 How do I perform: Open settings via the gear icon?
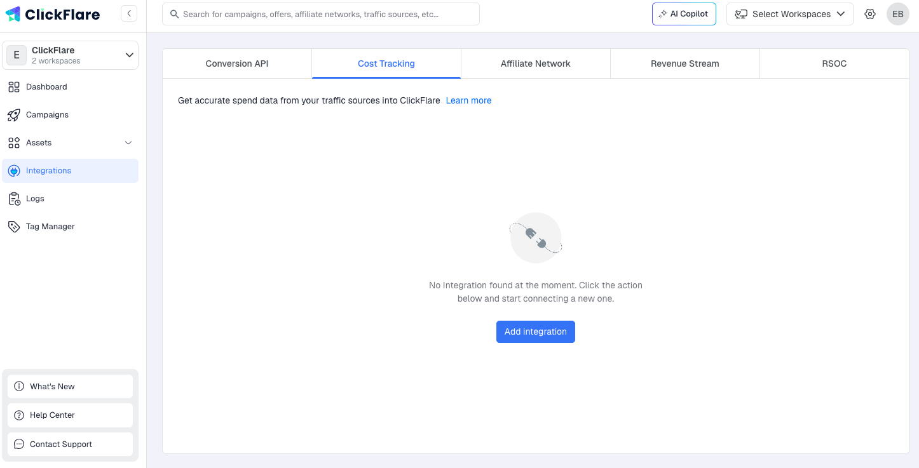pyautogui.click(x=870, y=14)
